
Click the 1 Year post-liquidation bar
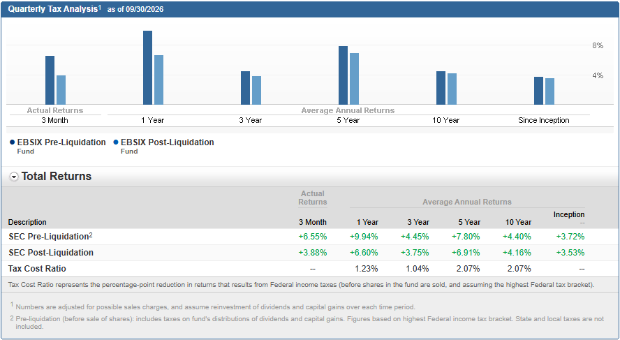coord(158,80)
